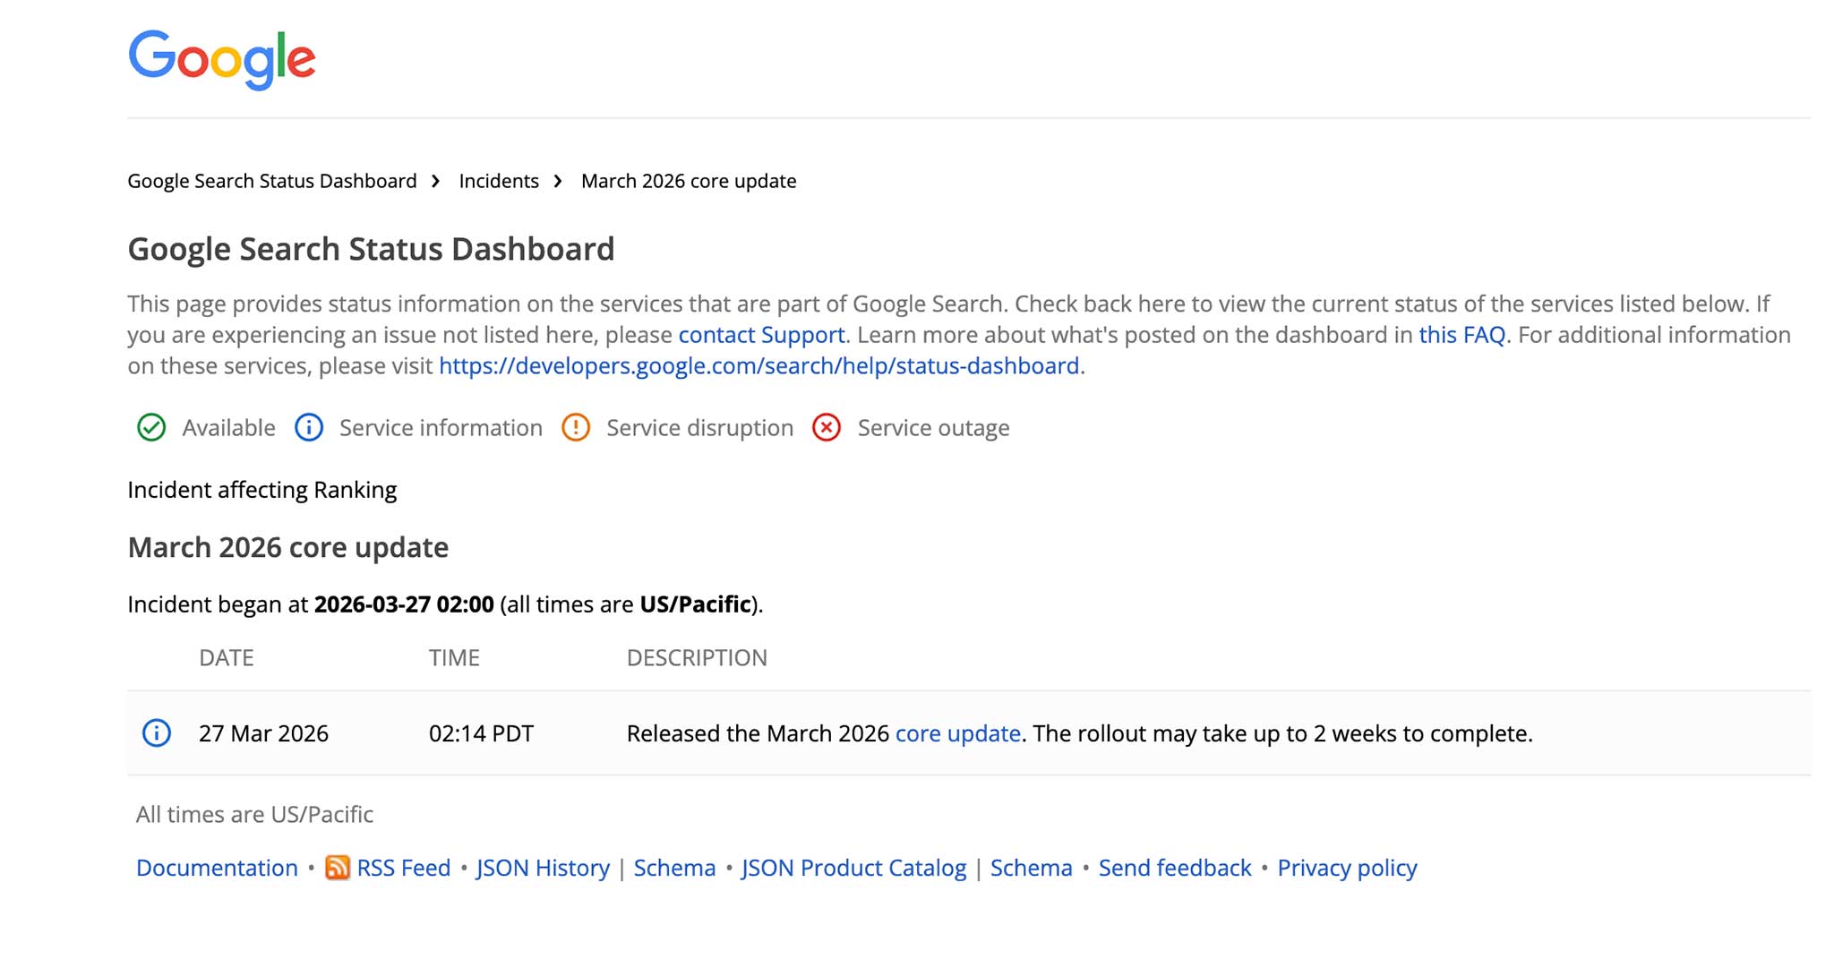
Task: Click the blue Service information legend icon
Action: [x=309, y=428]
